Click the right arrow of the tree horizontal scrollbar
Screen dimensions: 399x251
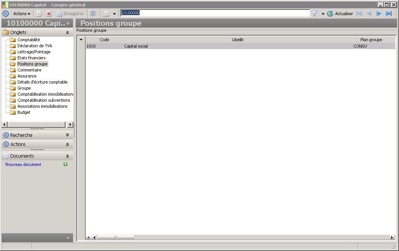(x=70, y=125)
